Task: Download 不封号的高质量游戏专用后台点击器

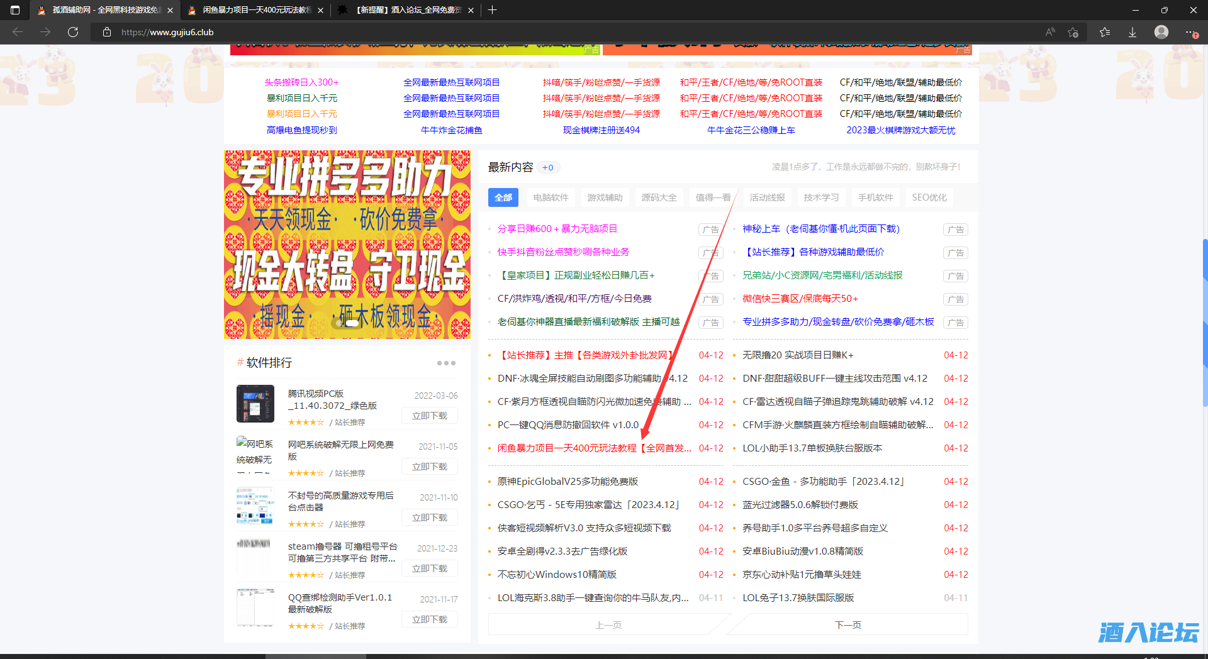Action: click(x=430, y=518)
